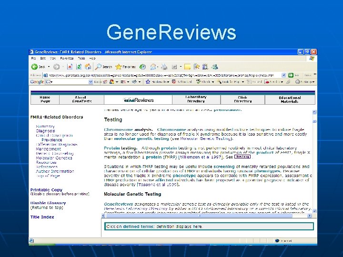Open the address bar dropdown arrow
343x257 pixels.
pos(284,75)
